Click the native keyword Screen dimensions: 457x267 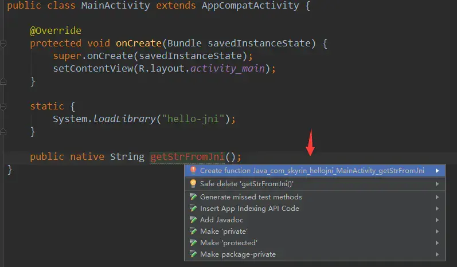click(x=87, y=157)
